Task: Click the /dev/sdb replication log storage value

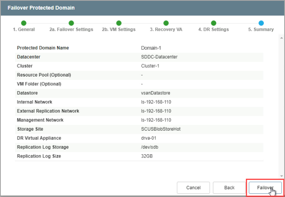Action: [149, 147]
